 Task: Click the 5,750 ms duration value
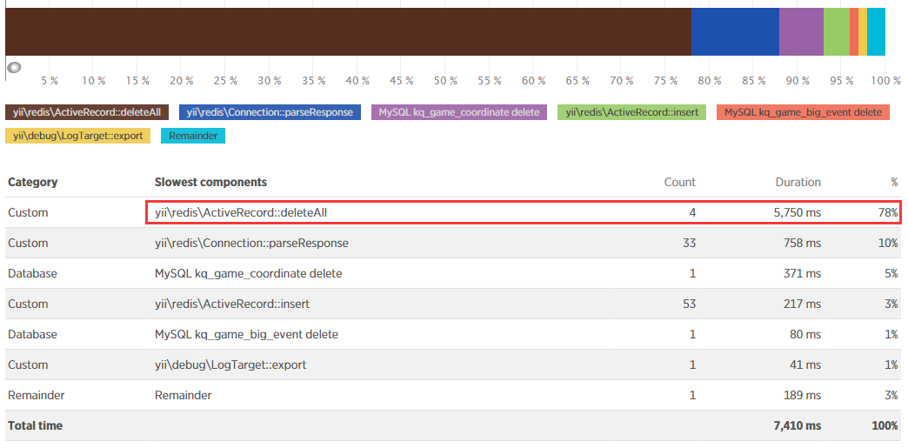coord(797,213)
